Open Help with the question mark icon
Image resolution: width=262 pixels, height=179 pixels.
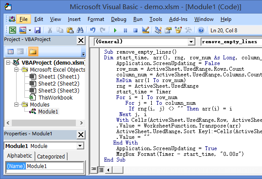201,30
